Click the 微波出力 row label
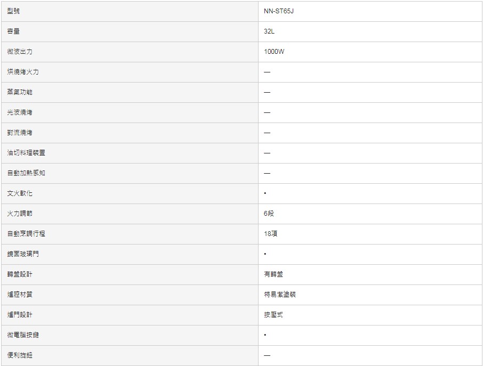483x366 pixels. click(20, 52)
